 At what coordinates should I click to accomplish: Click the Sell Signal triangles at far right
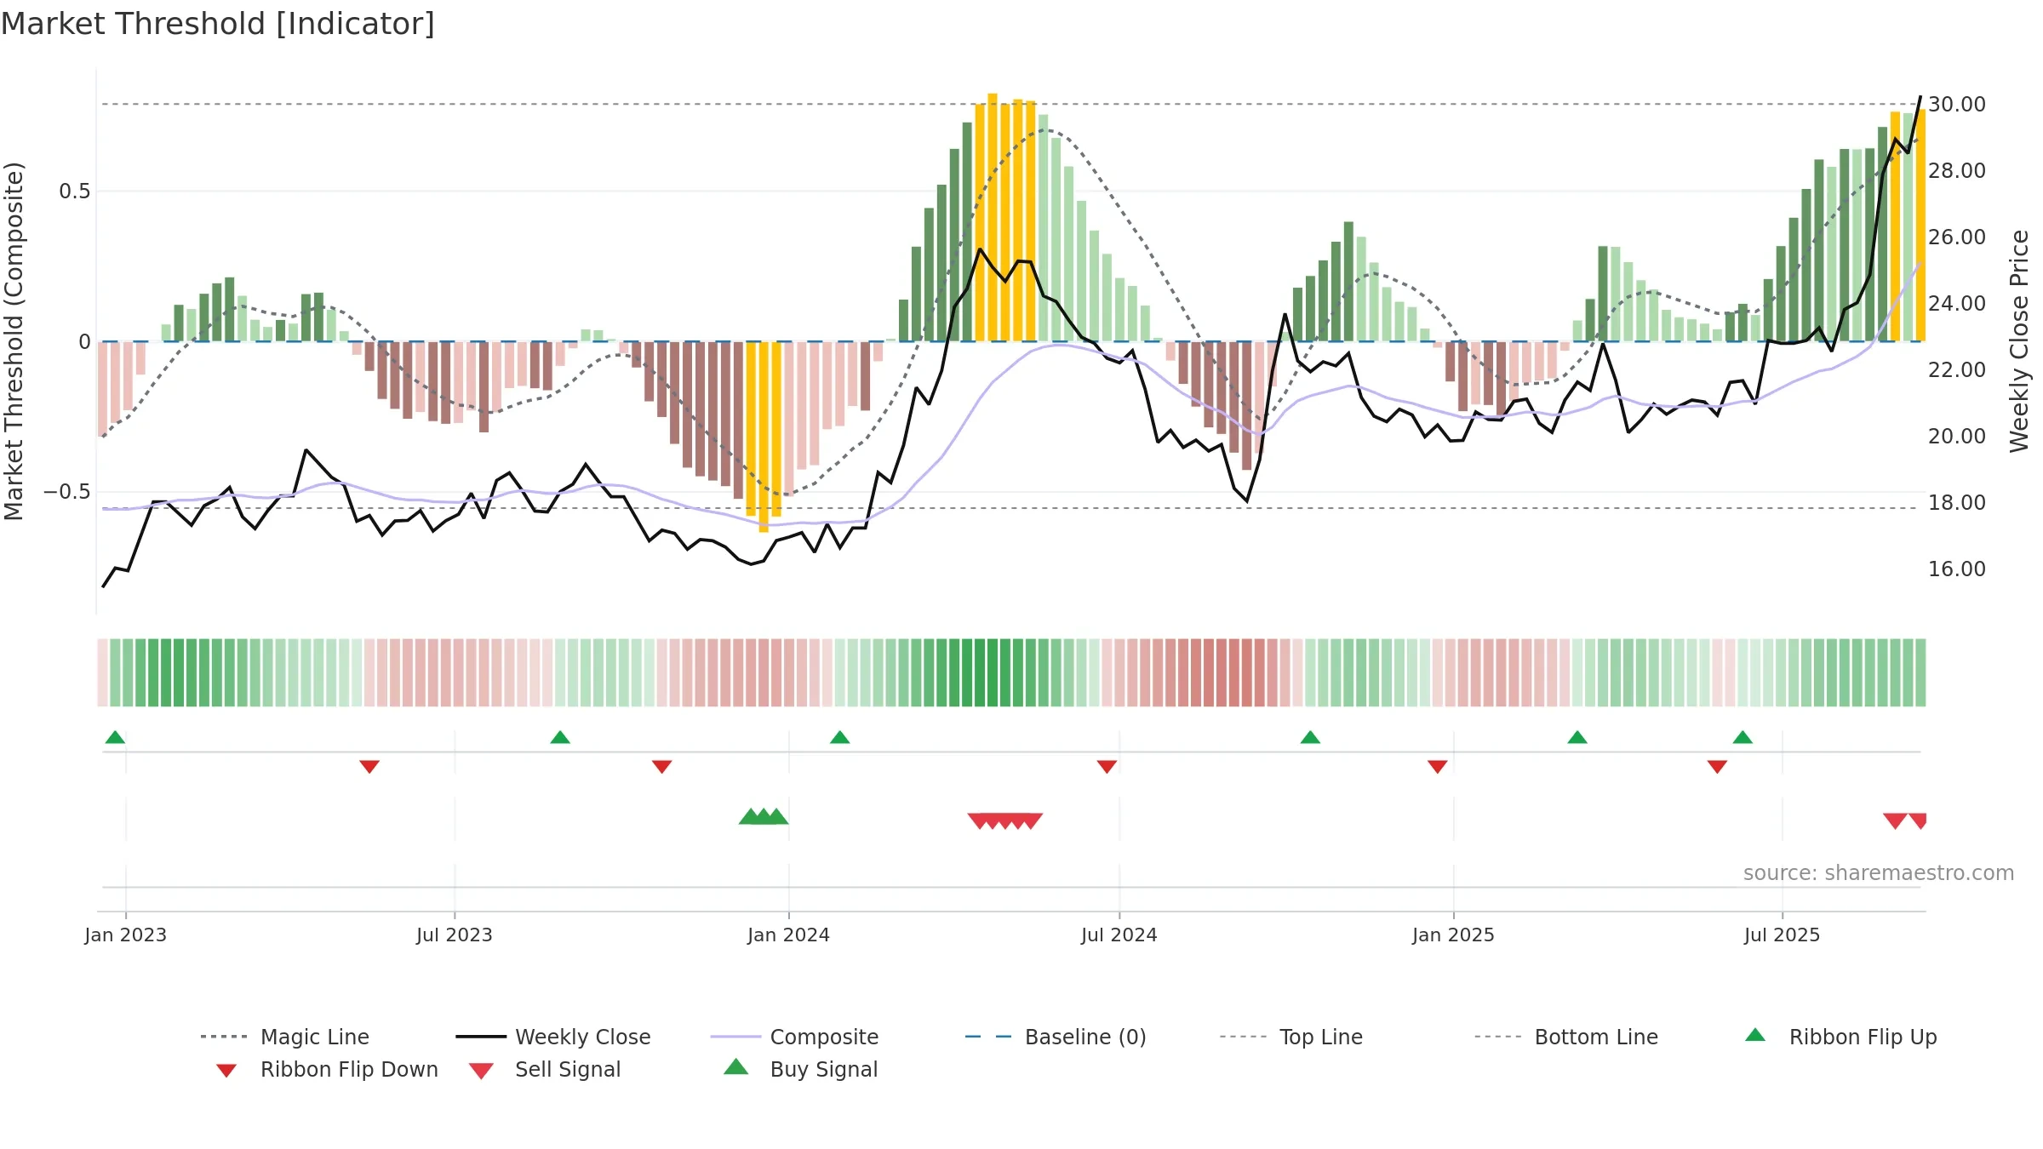(1905, 821)
